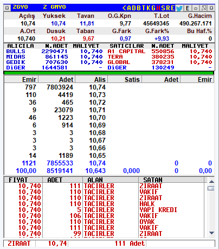This screenshot has height=249, width=219.
Task: Click the ALICILA buyers header
Action: (21, 46)
